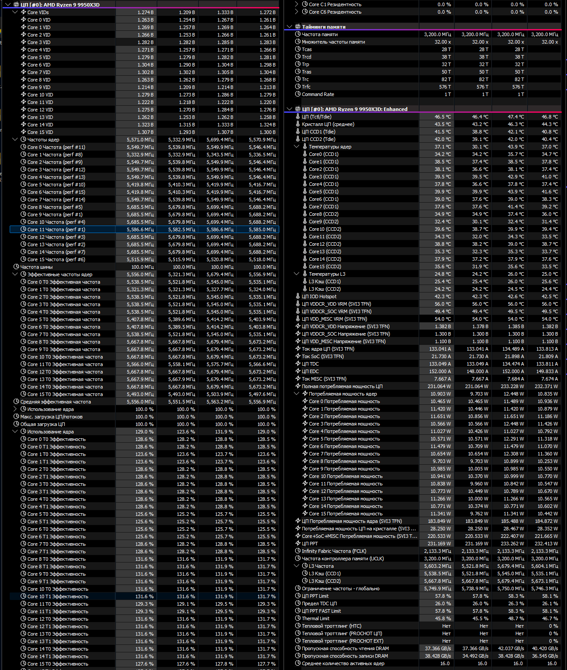Select the ЦП CCD2 (Tdie) label
Viewport: 567px width, 670px height.
pyautogui.click(x=319, y=139)
